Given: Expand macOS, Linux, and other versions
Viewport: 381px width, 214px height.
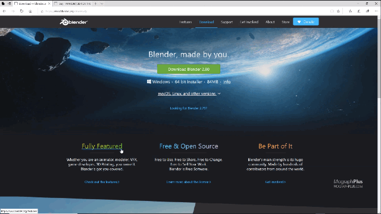Looking at the screenshot, I should tap(189, 94).
